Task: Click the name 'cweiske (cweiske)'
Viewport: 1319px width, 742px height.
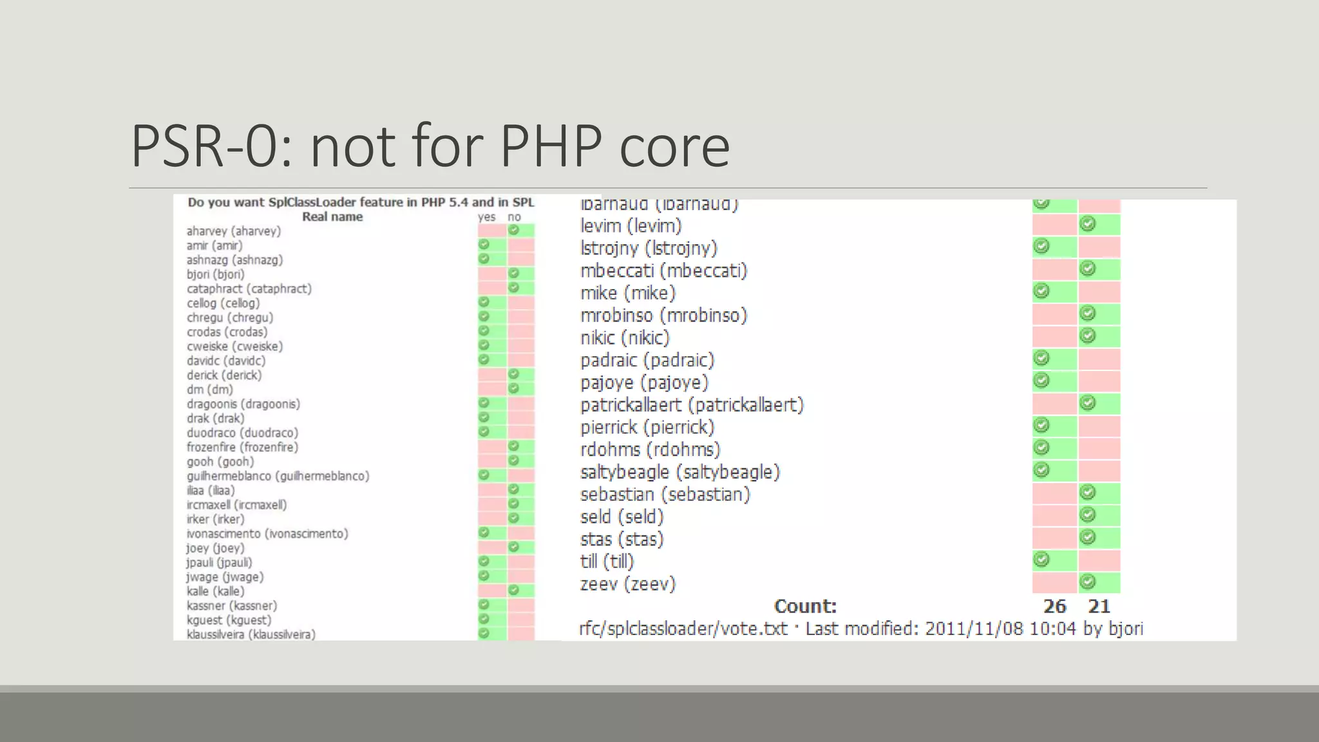Action: (235, 347)
